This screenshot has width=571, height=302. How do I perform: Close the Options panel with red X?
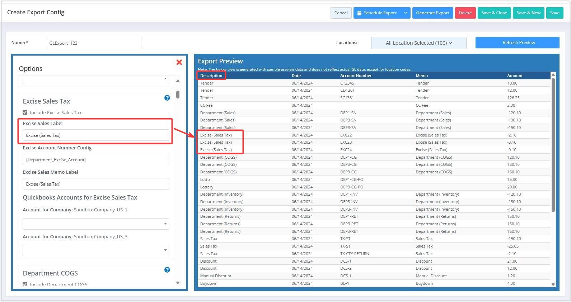(x=179, y=62)
